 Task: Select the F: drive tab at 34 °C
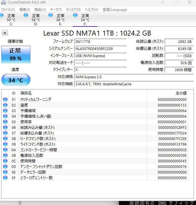[x=85, y=20]
